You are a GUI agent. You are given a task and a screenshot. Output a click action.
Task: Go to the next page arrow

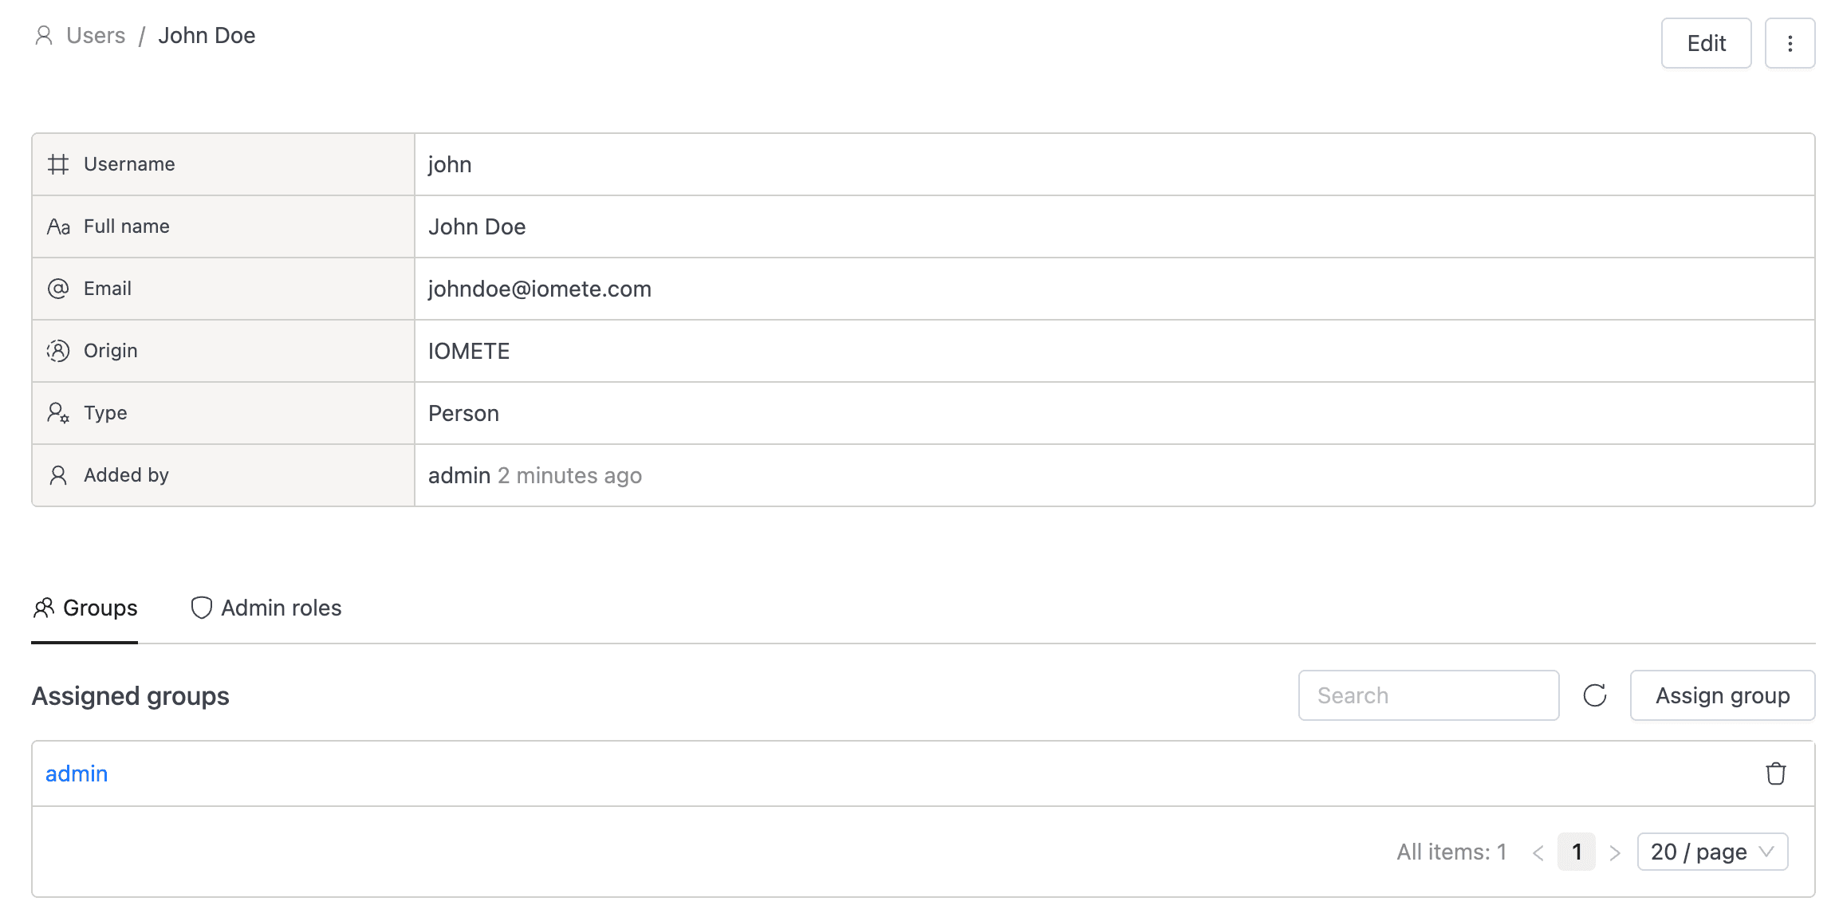pos(1615,852)
